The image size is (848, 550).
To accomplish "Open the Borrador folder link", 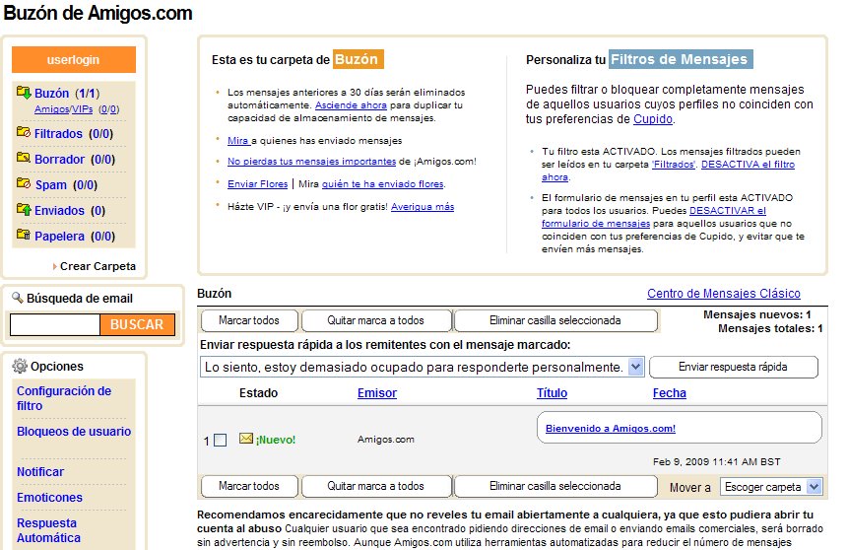I will (x=59, y=159).
